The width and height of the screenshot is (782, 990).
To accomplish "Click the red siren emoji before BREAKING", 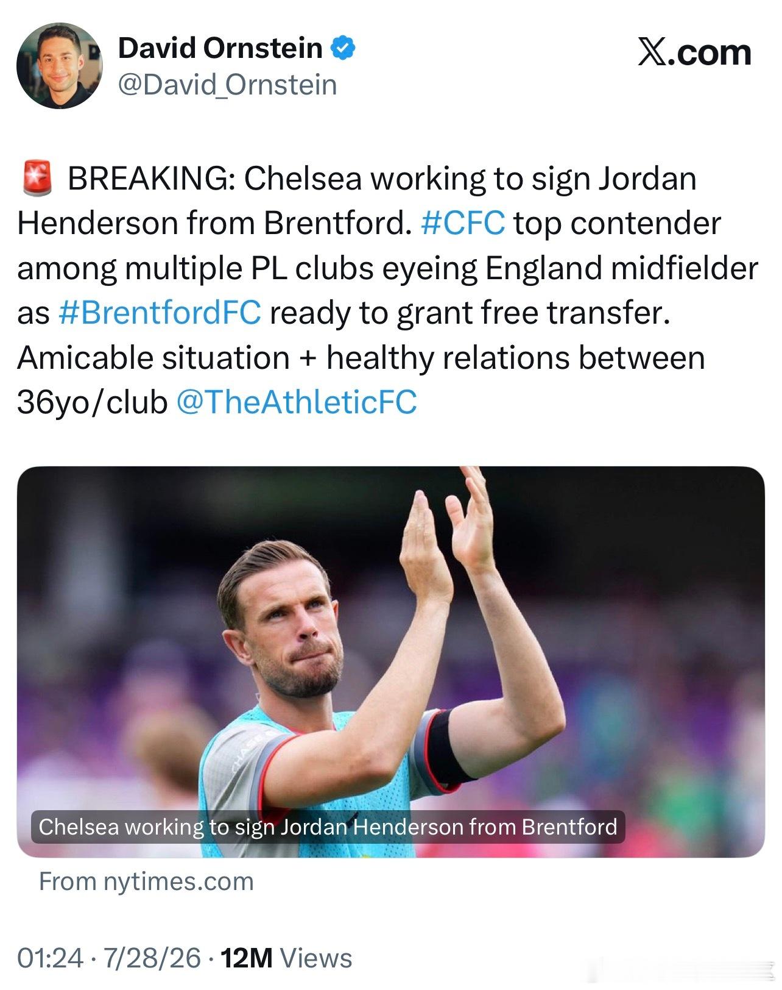I will pos(37,179).
